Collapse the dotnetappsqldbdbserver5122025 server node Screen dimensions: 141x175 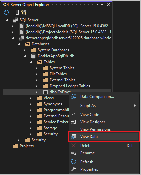pyautogui.click(x=13, y=38)
